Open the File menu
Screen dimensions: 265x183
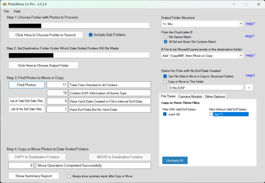(x=6, y=11)
